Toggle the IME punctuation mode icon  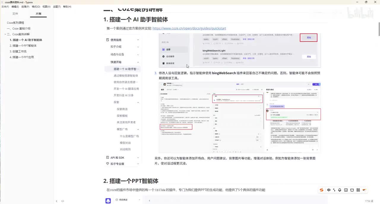(x=334, y=190)
